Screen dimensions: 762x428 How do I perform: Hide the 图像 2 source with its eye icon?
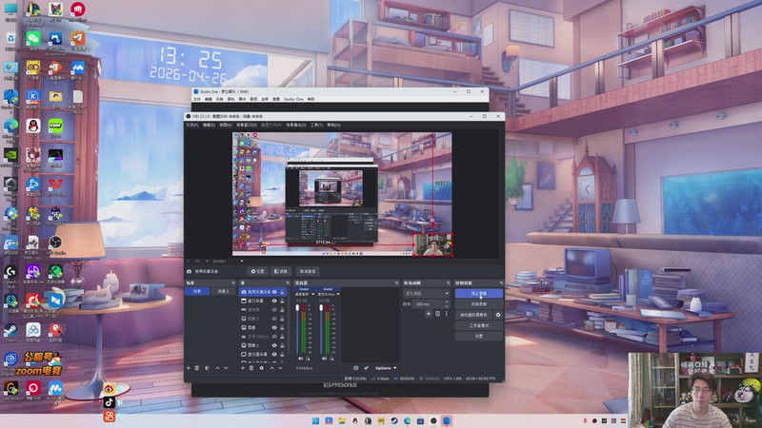[x=274, y=345]
